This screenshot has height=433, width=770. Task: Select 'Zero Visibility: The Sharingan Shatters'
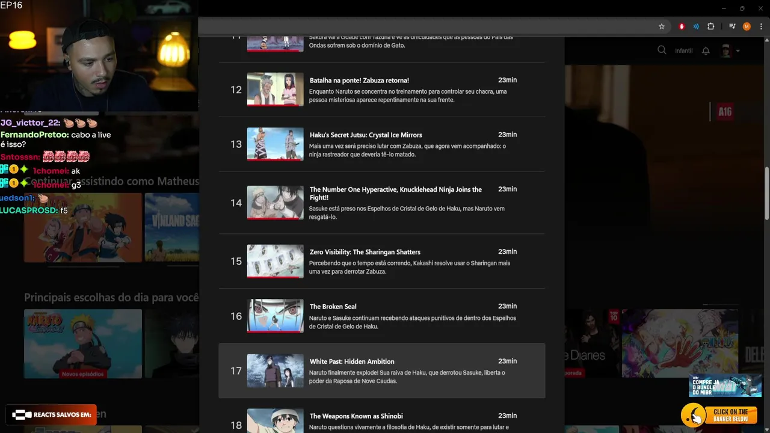click(365, 252)
